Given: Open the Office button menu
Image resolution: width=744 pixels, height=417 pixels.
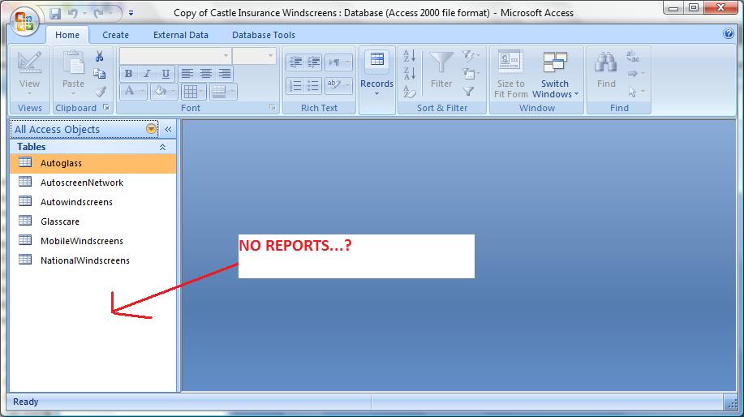Looking at the screenshot, I should pyautogui.click(x=24, y=22).
